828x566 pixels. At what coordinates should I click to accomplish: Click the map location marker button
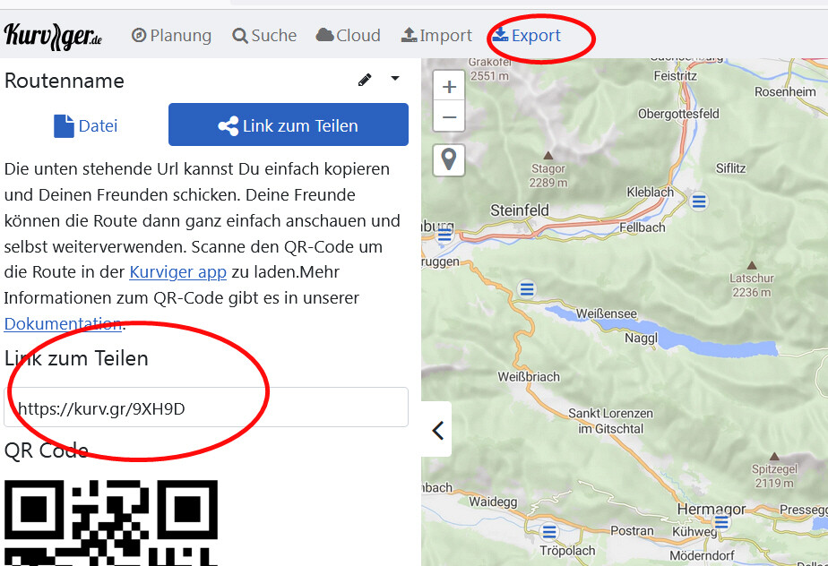pos(450,159)
